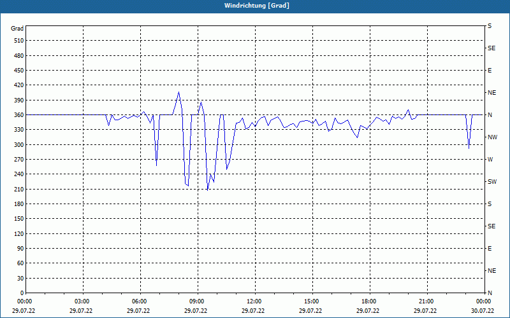Pick the '29.07.22' date beneath '12:00'
The image size is (510, 318).
[253, 311]
